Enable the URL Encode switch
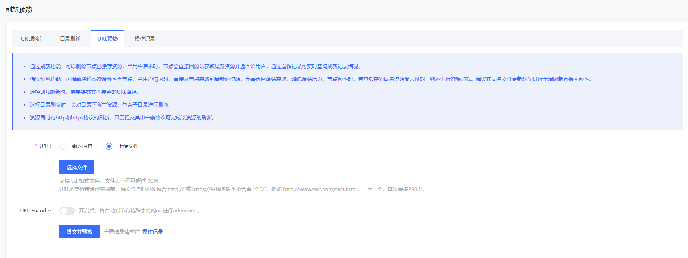 [x=67, y=211]
